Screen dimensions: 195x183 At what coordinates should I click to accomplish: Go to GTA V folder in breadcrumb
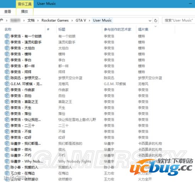[x=81, y=21]
